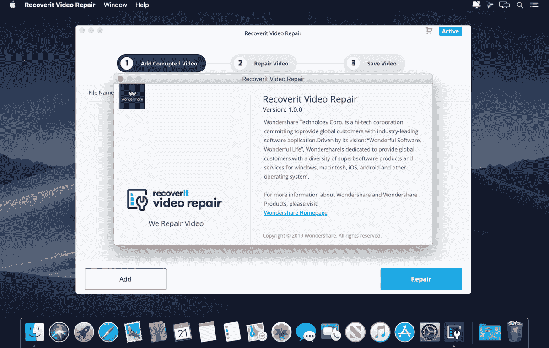Select step 3 Save Video
The image size is (549, 348).
[x=374, y=63]
